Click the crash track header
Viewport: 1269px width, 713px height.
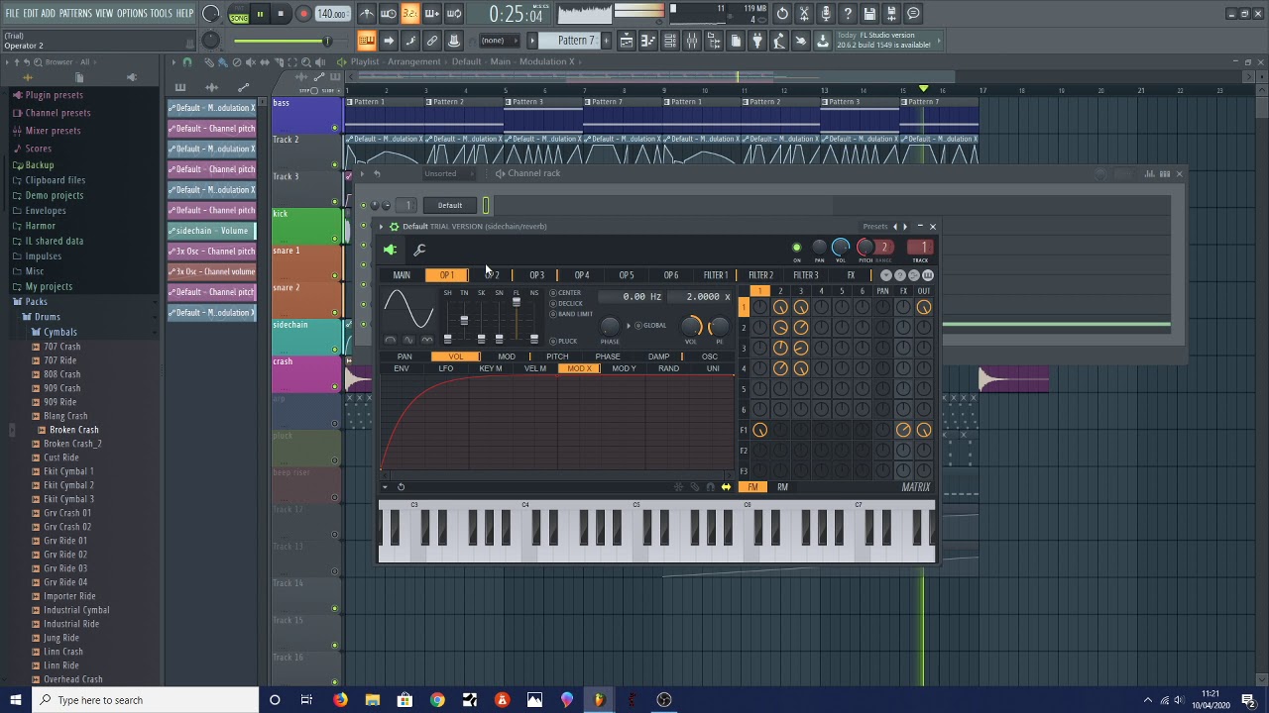pyautogui.click(x=305, y=374)
